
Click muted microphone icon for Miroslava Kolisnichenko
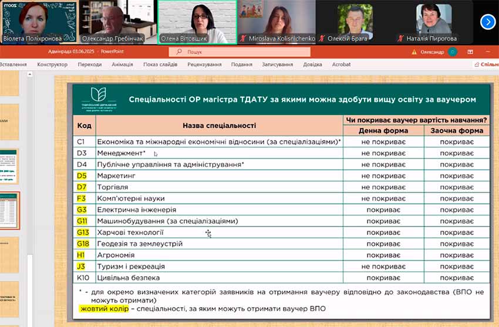coord(242,39)
